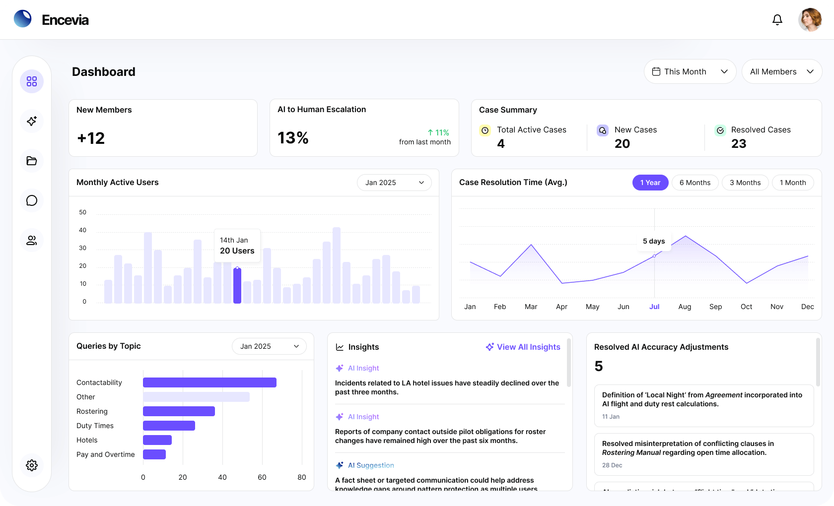This screenshot has width=834, height=506.
Task: Select the 3 Months range tab
Action: coord(745,183)
